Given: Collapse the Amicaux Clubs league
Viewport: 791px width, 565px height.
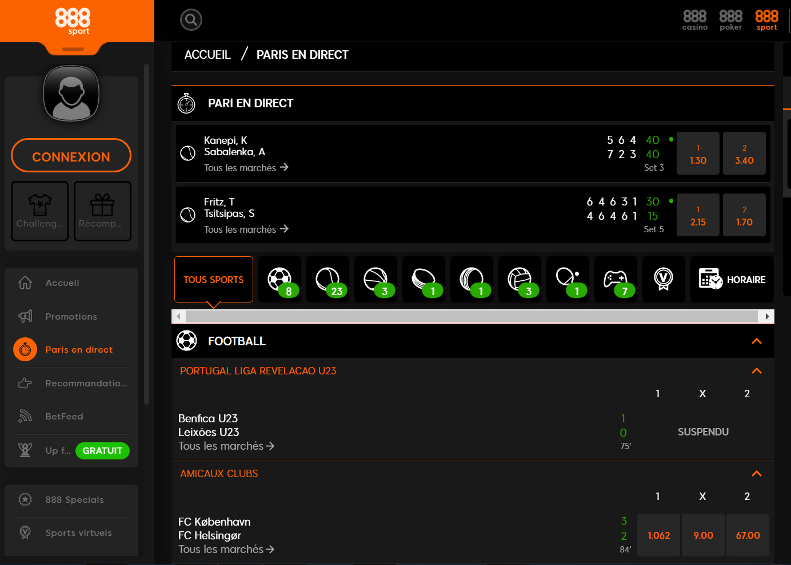Looking at the screenshot, I should point(757,474).
